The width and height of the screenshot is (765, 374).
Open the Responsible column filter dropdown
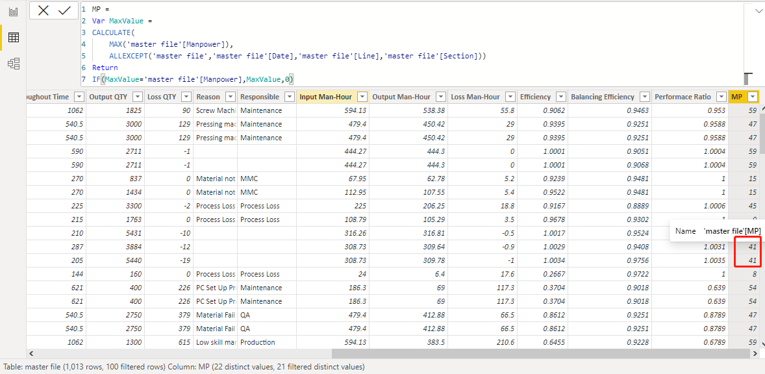point(290,97)
